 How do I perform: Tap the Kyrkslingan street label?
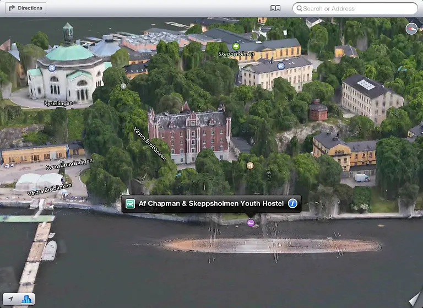click(58, 104)
